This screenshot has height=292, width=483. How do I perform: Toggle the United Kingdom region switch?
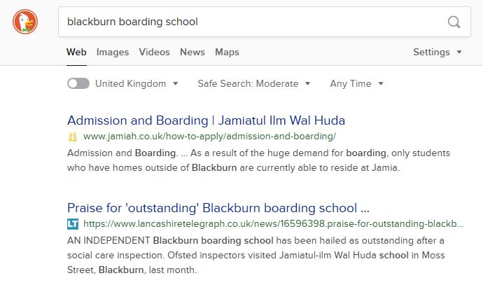(x=78, y=83)
